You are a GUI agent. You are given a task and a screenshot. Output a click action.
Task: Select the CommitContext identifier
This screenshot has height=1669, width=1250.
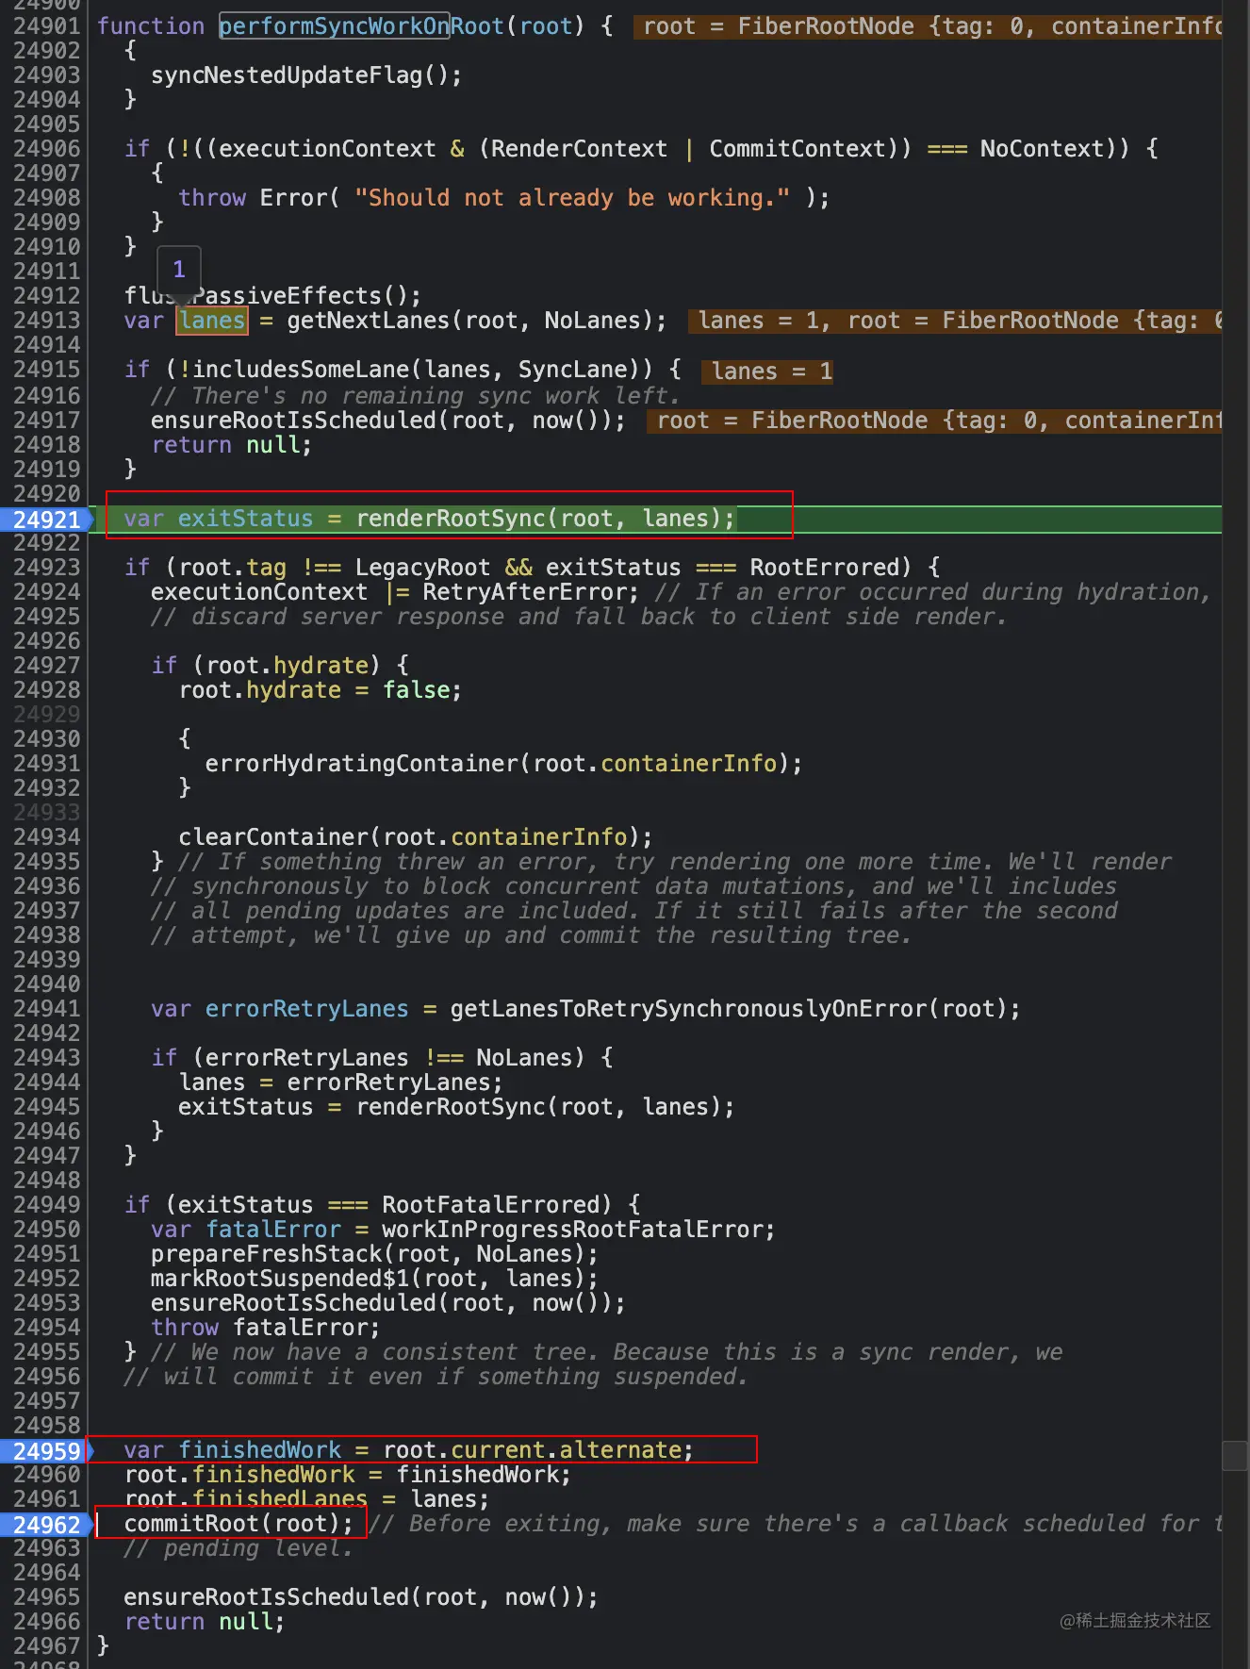pyautogui.click(x=798, y=149)
